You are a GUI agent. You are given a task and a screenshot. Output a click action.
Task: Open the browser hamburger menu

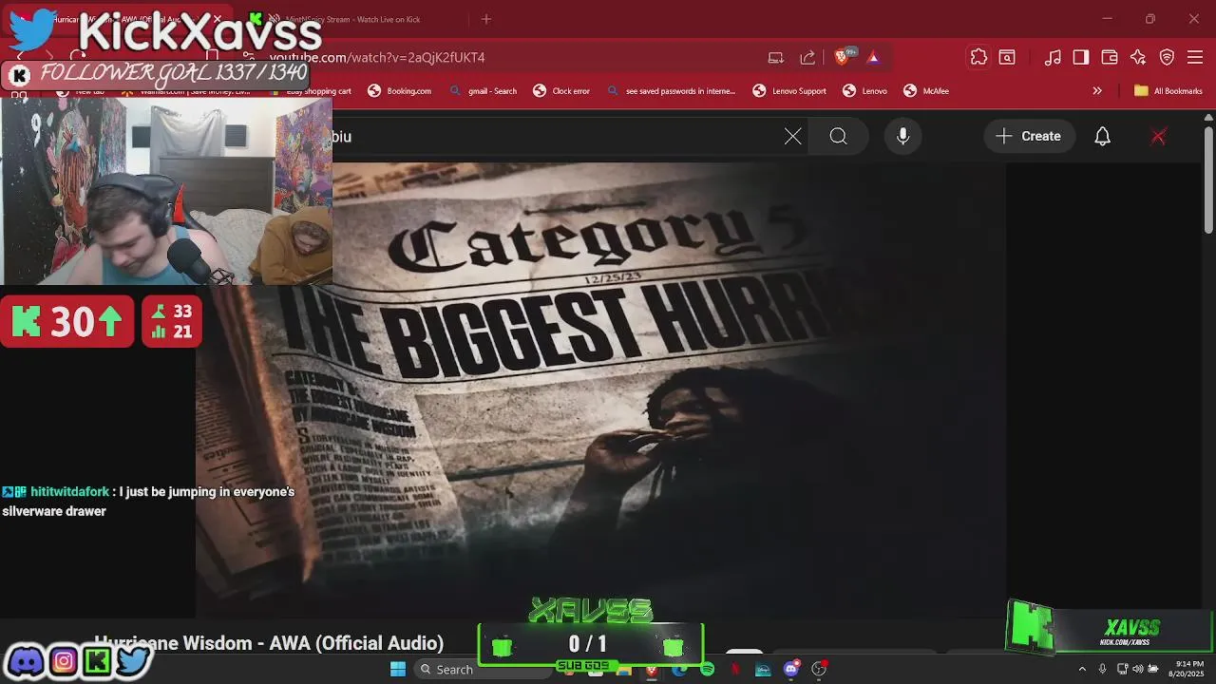pos(1195,57)
